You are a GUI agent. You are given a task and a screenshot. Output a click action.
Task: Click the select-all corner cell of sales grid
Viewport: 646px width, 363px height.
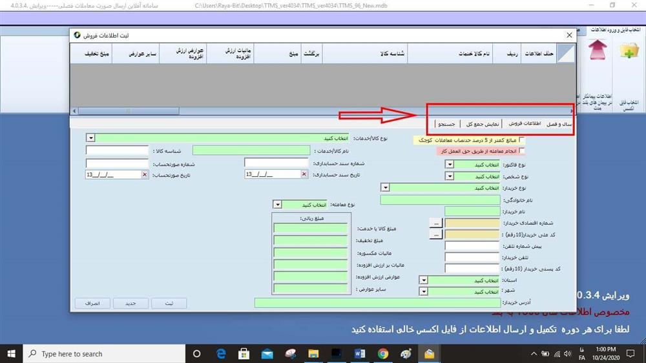point(566,54)
